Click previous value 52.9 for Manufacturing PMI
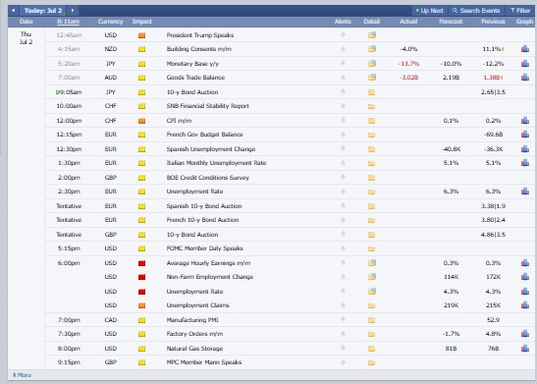 tap(493, 320)
